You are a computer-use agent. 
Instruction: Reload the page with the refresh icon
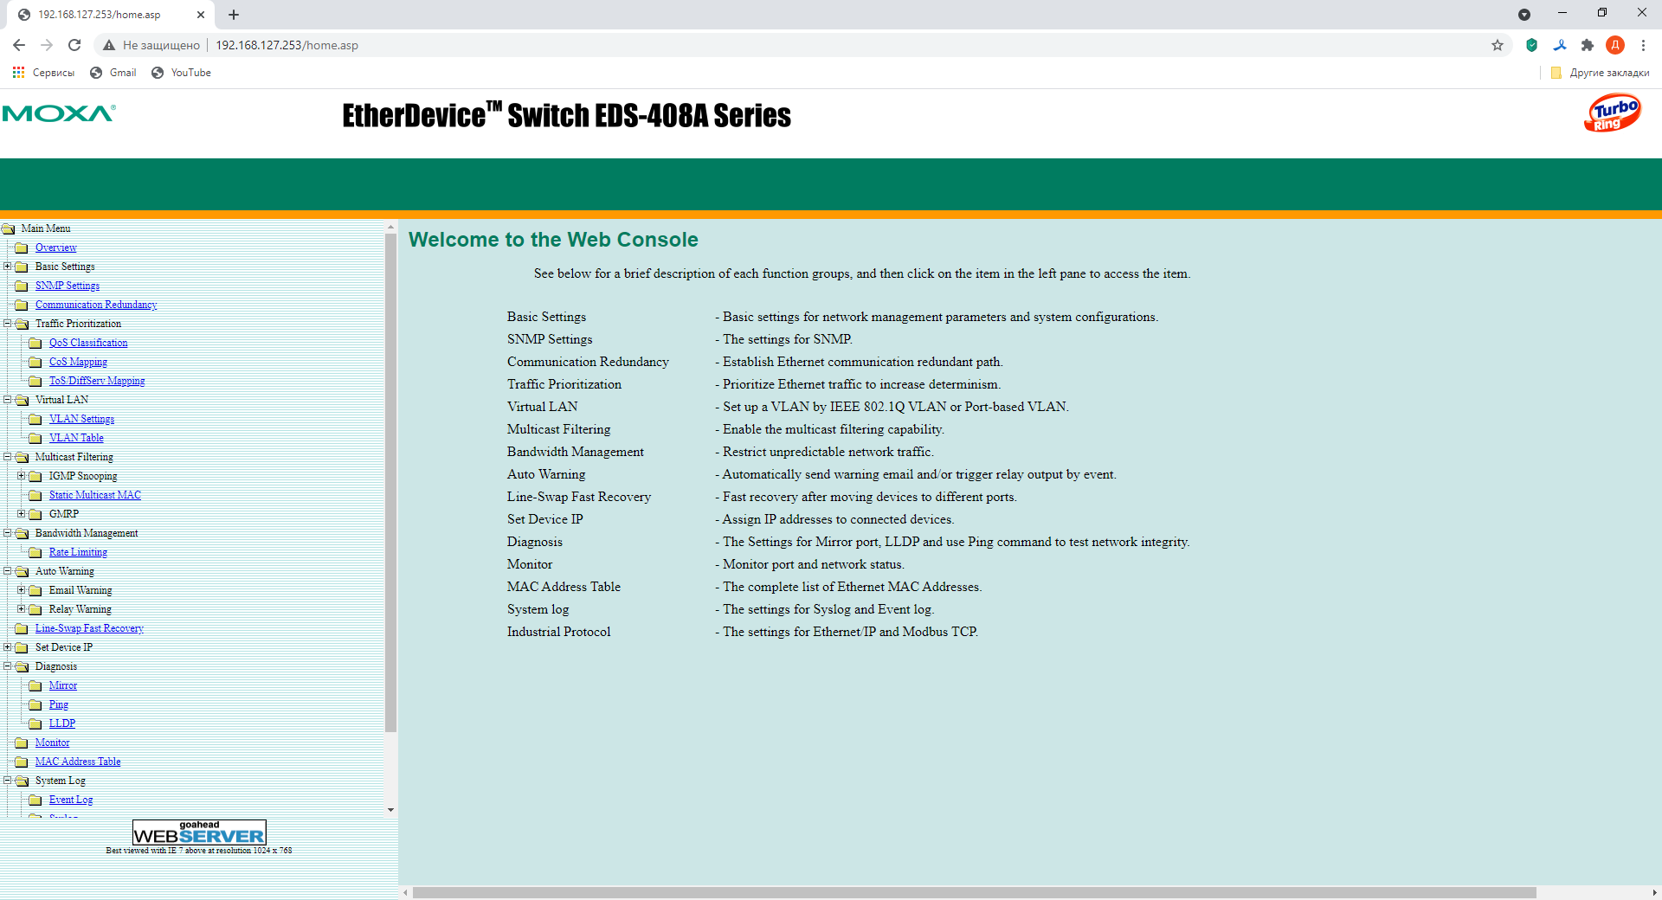click(74, 45)
